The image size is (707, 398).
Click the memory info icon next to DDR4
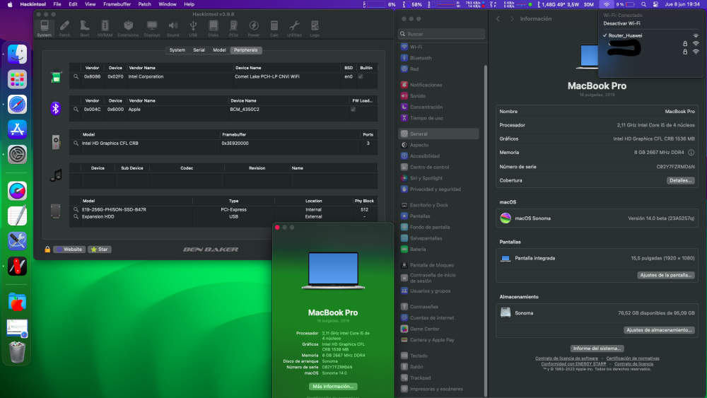coord(691,153)
